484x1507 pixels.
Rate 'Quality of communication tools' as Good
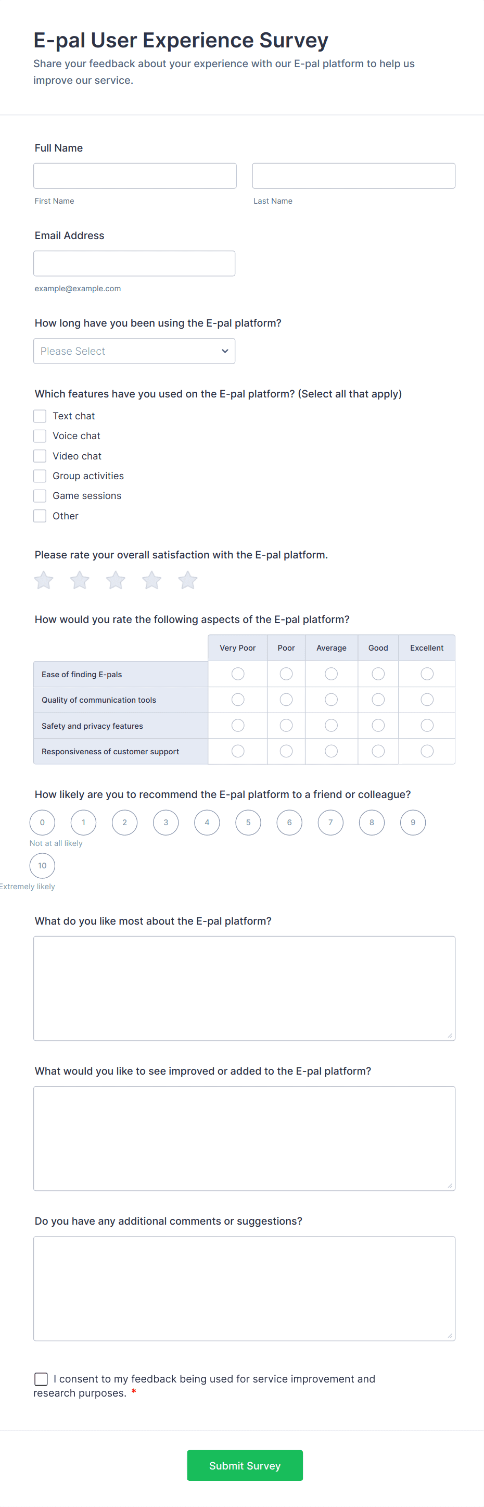(x=378, y=699)
